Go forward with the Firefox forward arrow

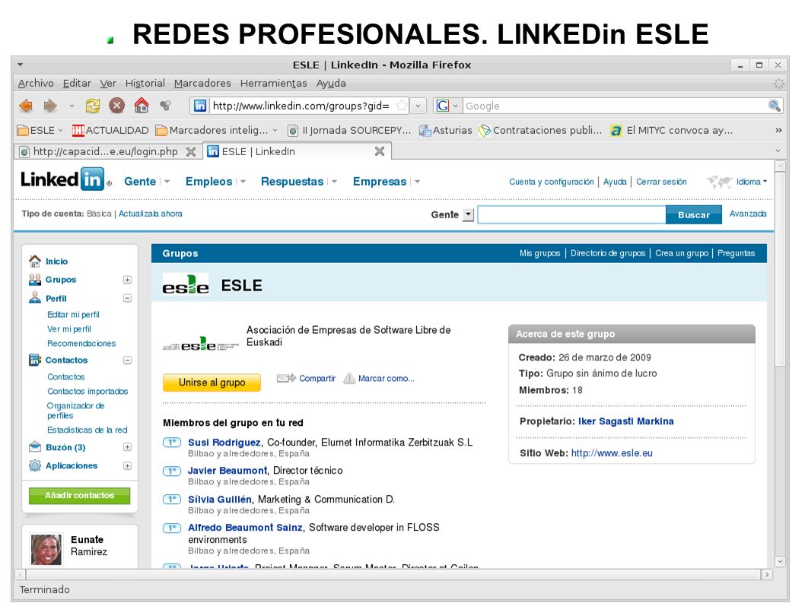[x=49, y=106]
